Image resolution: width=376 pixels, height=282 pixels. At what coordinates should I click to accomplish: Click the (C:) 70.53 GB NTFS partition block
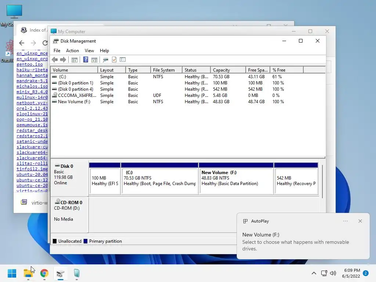coord(160,178)
